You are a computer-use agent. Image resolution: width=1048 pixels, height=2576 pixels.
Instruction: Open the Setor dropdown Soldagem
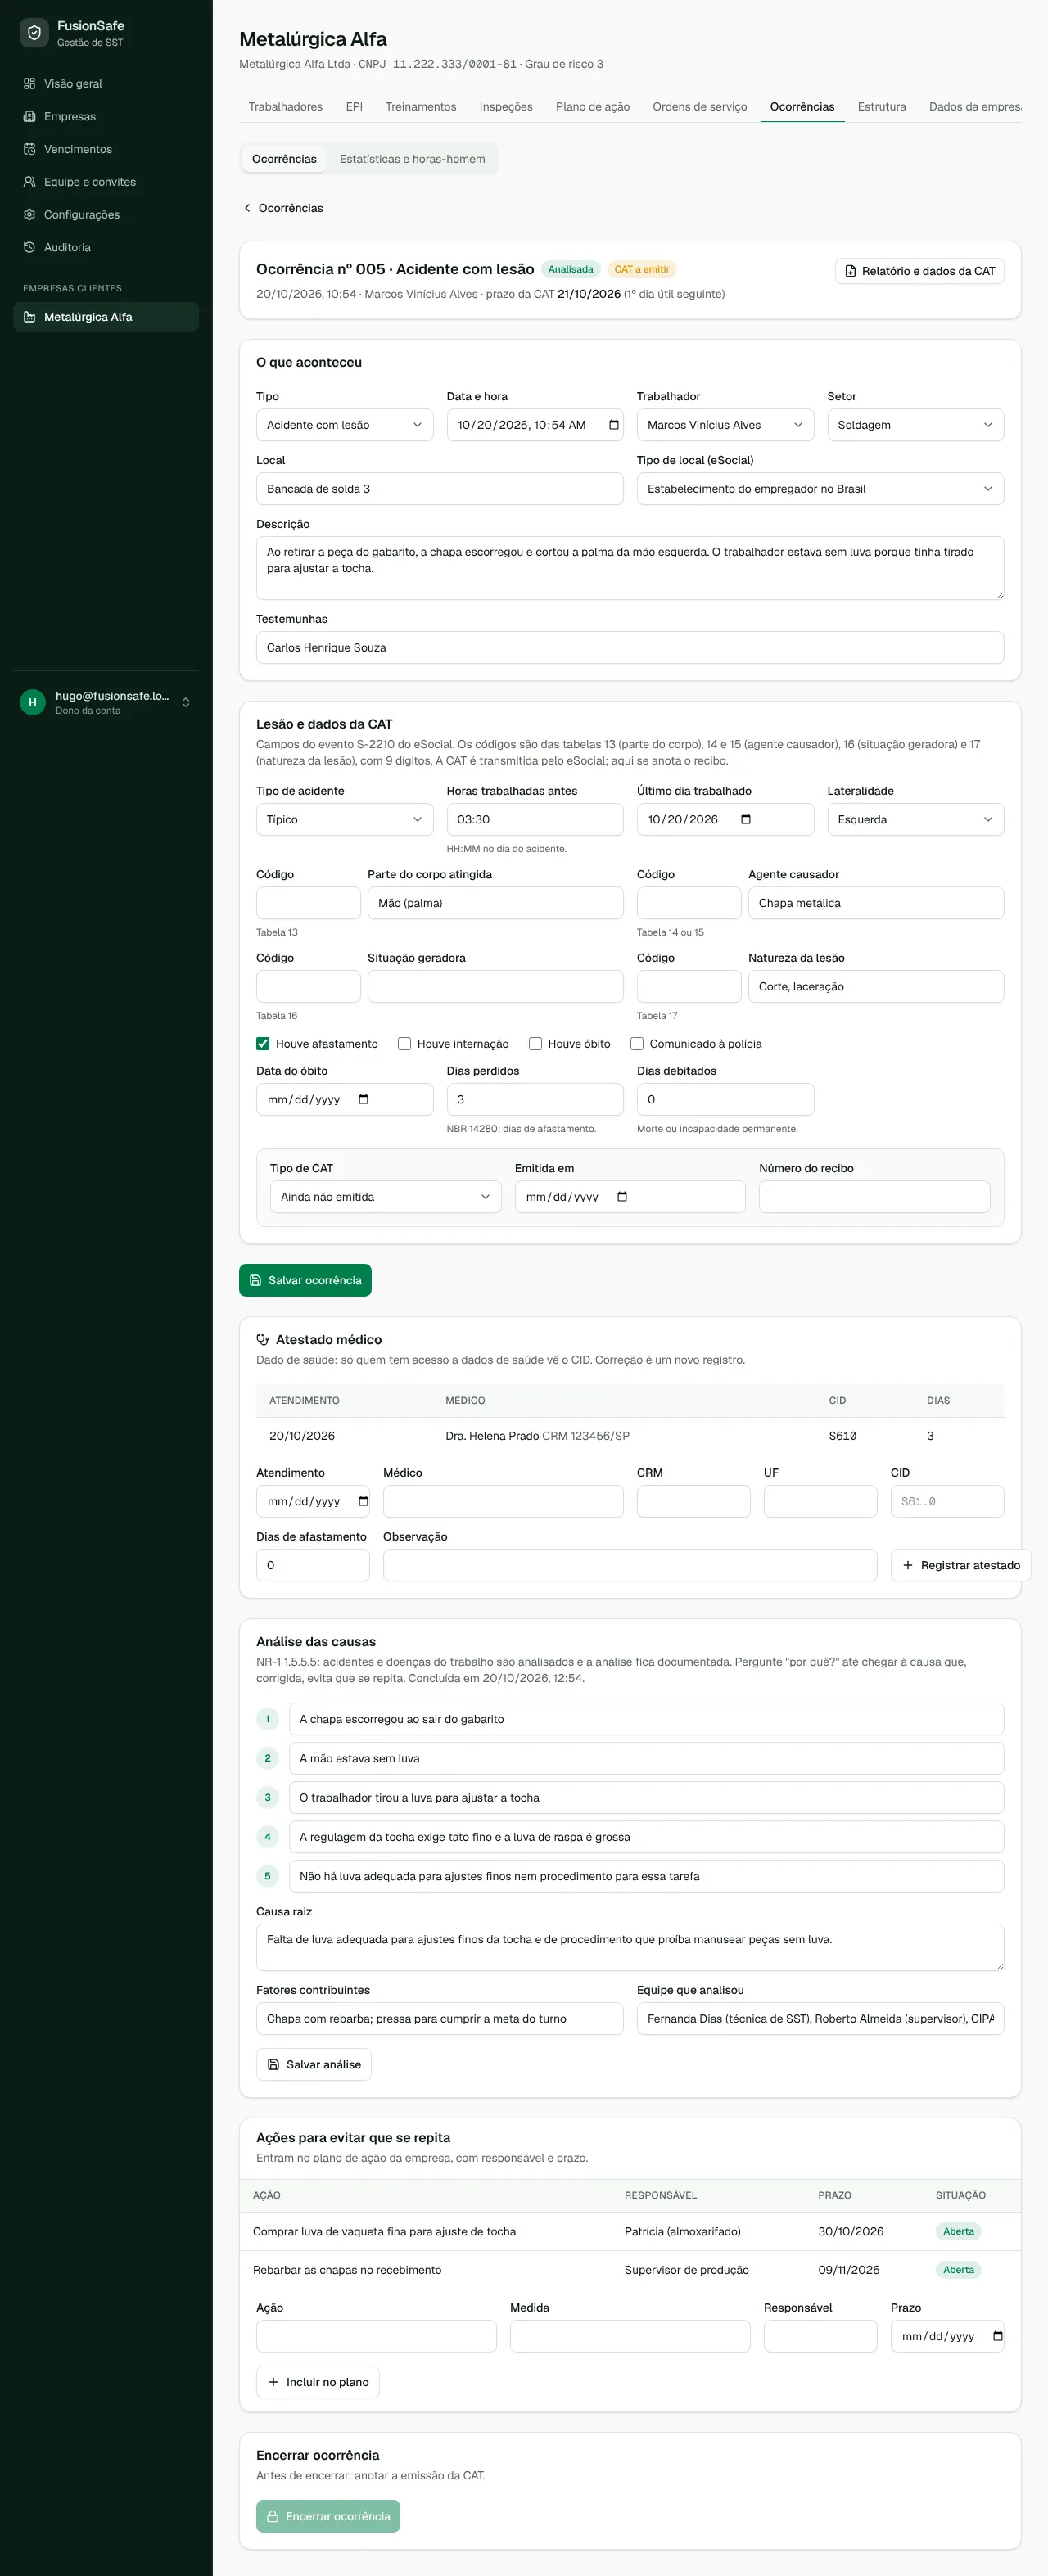[916, 425]
